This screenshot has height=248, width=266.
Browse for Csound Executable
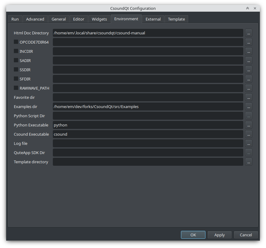pos(248,134)
